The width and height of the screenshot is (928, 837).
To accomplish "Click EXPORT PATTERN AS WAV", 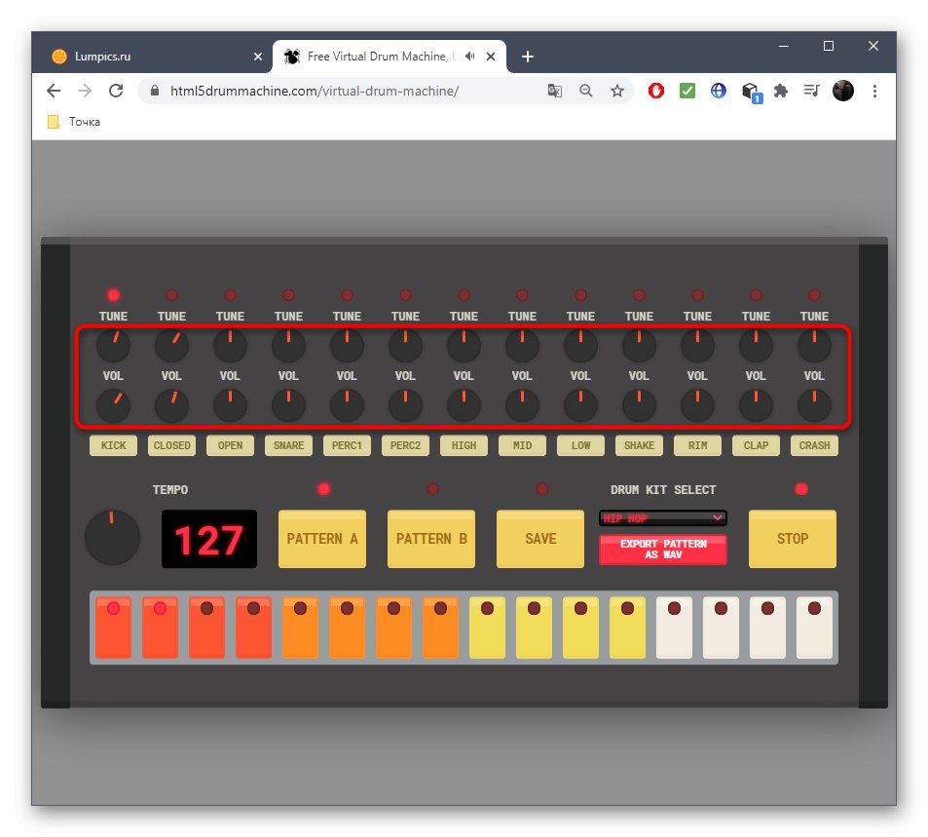I will pos(662,551).
